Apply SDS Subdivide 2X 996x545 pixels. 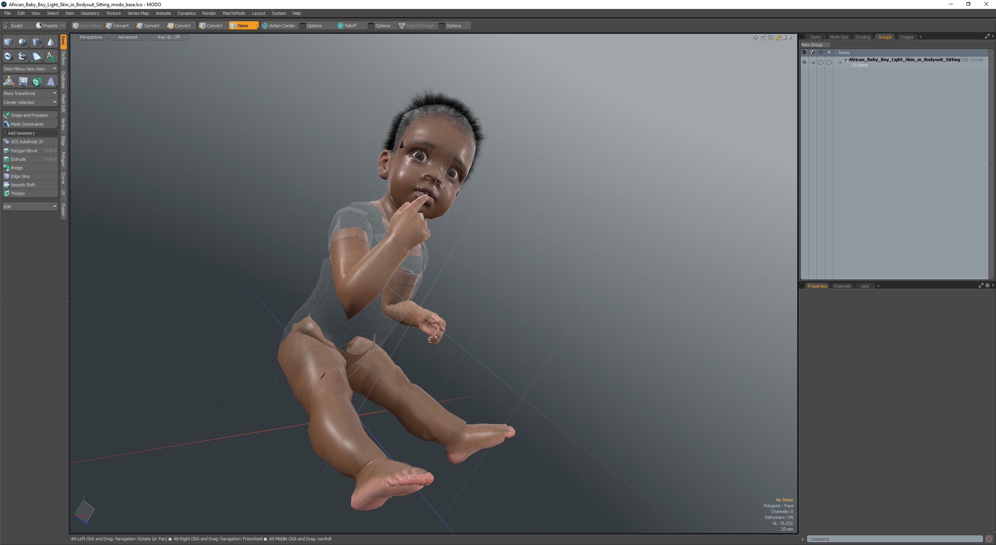30,142
